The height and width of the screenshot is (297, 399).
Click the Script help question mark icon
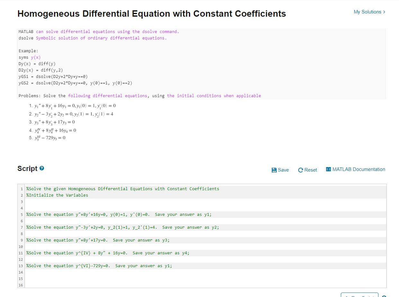42,168
